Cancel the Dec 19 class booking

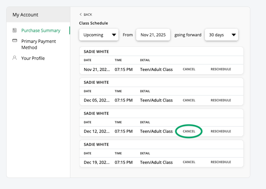[x=189, y=162]
